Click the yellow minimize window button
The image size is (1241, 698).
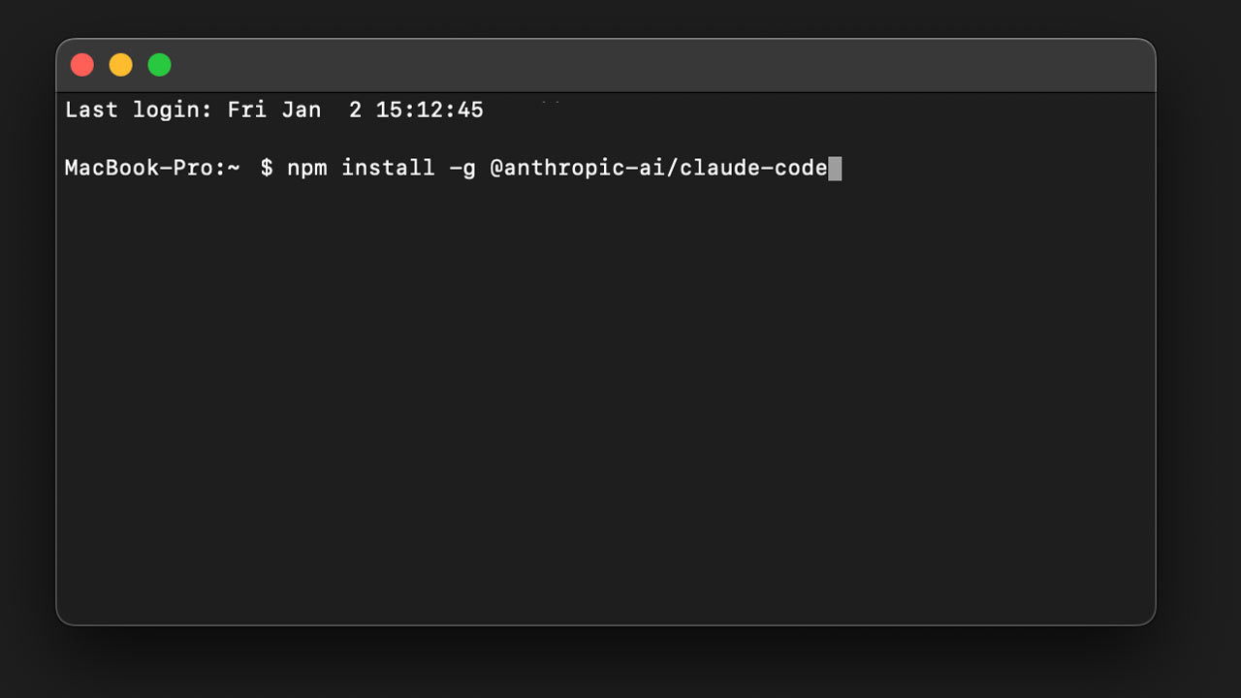tap(120, 64)
